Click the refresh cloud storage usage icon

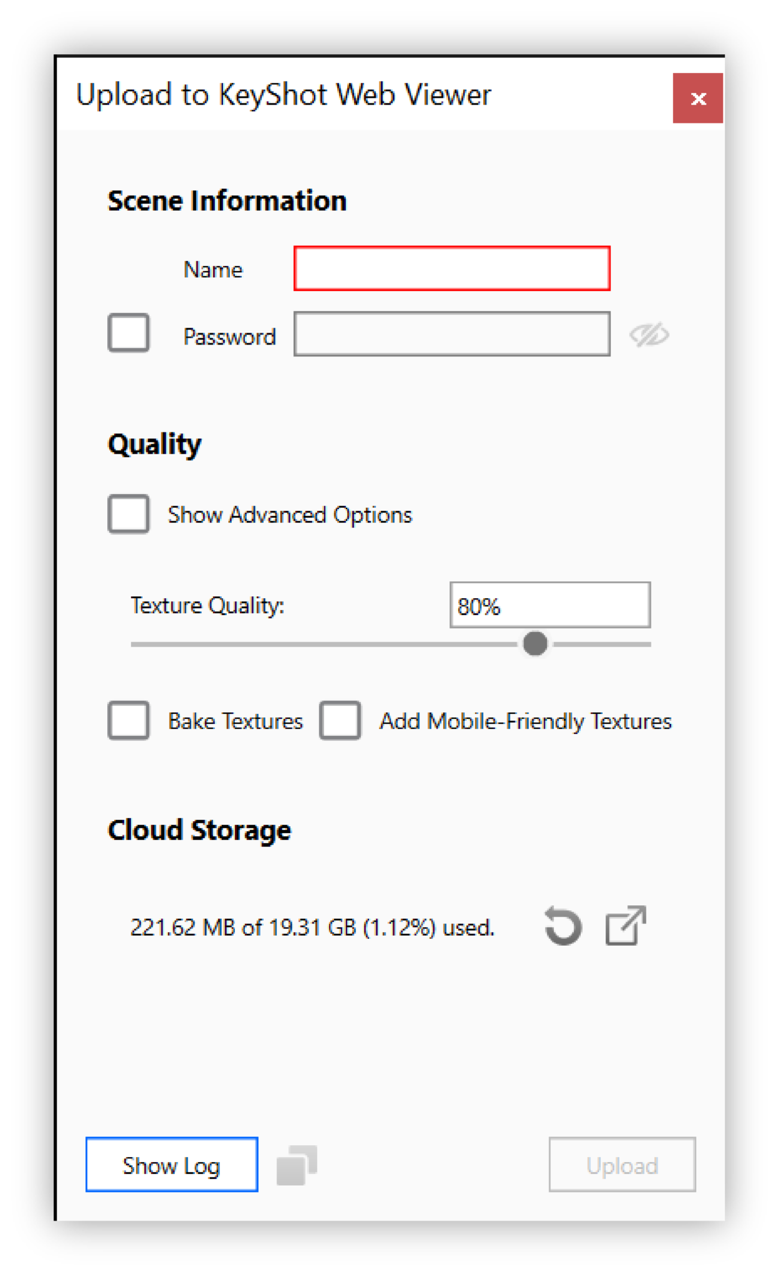(563, 926)
